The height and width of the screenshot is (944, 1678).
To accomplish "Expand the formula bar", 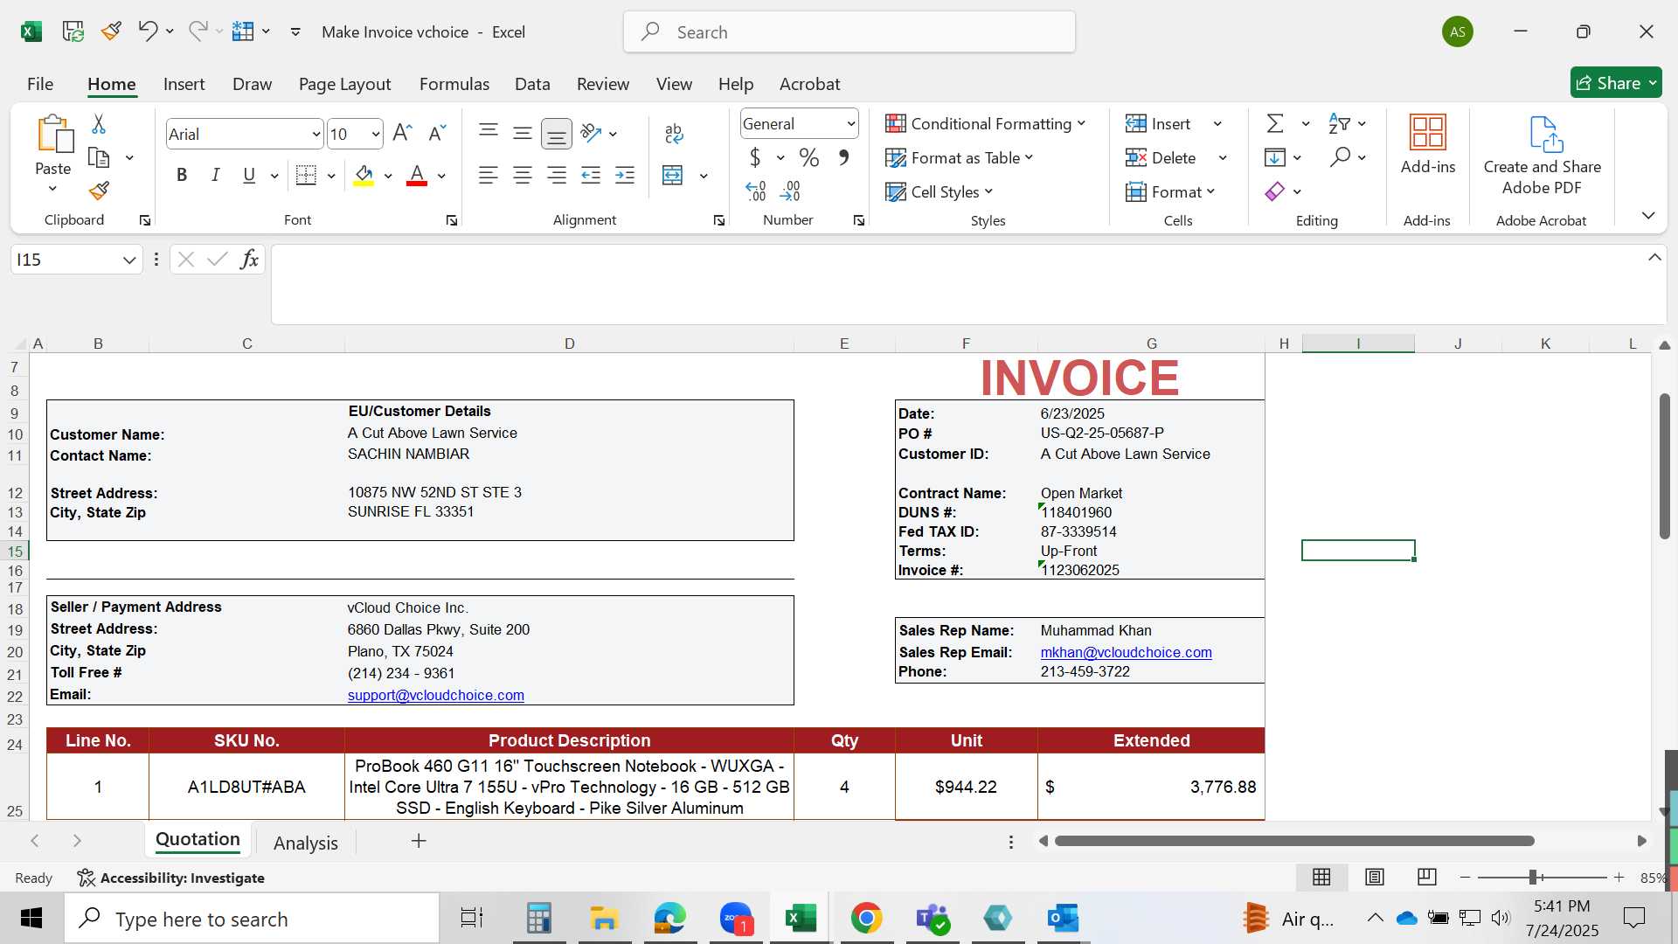I will (x=1654, y=258).
